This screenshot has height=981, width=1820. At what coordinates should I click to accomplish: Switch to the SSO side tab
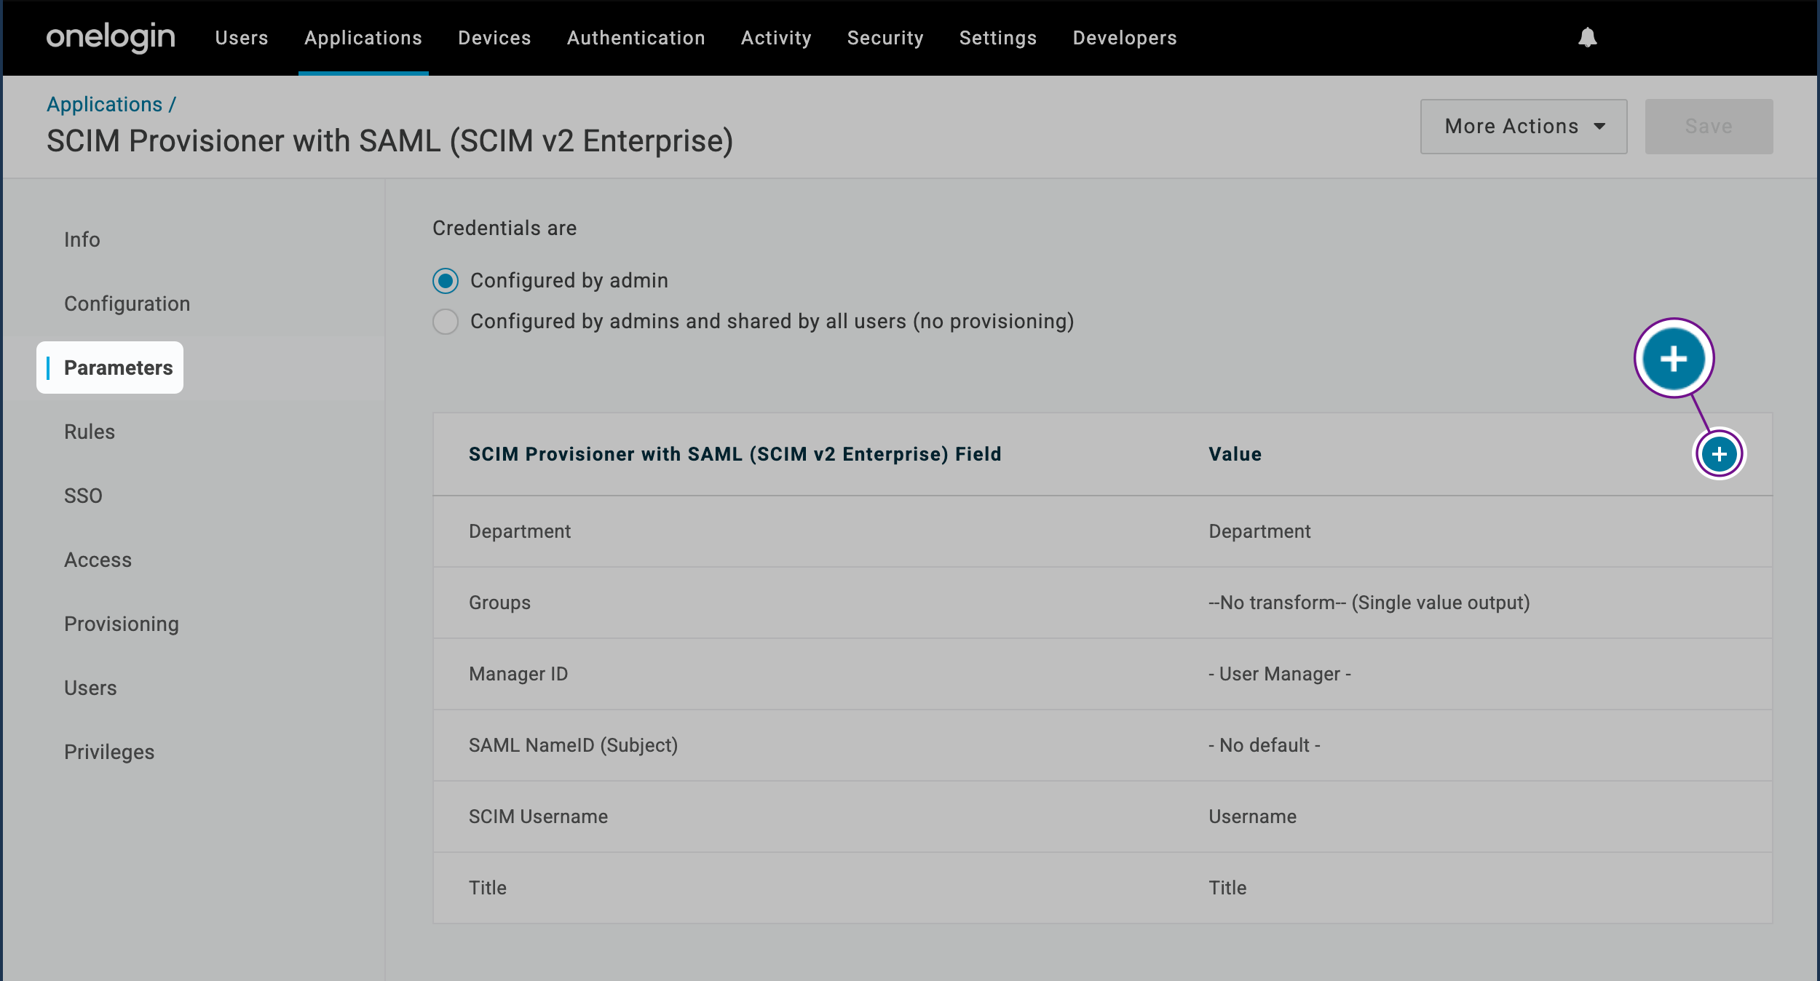[x=83, y=496]
